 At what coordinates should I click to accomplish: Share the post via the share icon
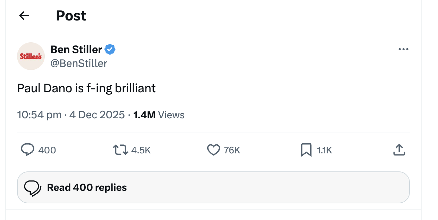[x=399, y=150]
